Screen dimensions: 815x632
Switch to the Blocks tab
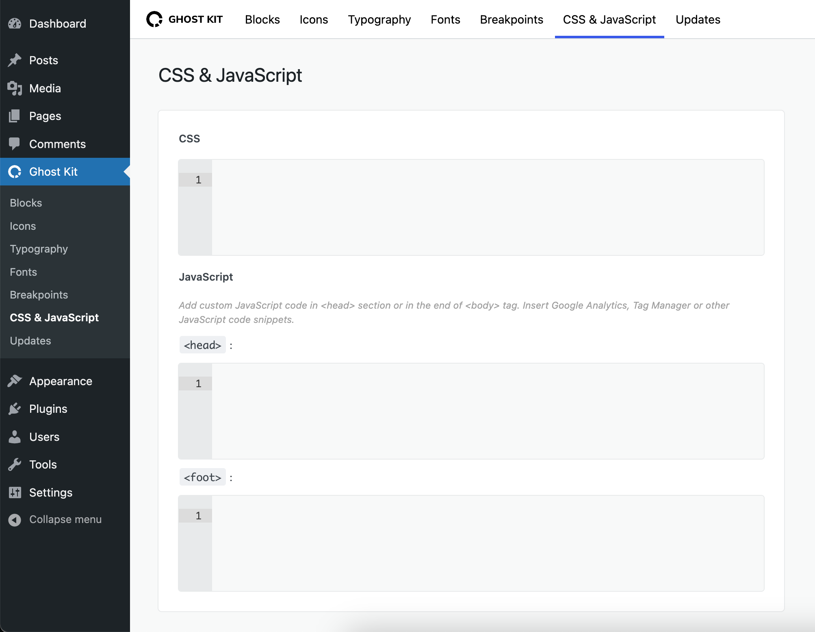[262, 19]
